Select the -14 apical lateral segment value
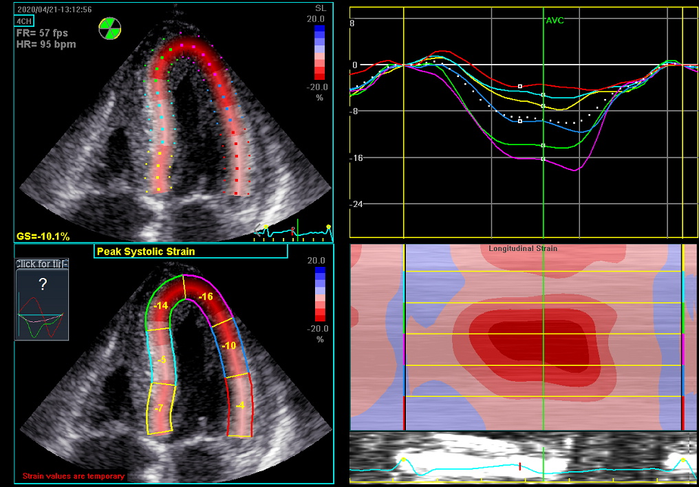The width and height of the screenshot is (699, 487). (160, 305)
